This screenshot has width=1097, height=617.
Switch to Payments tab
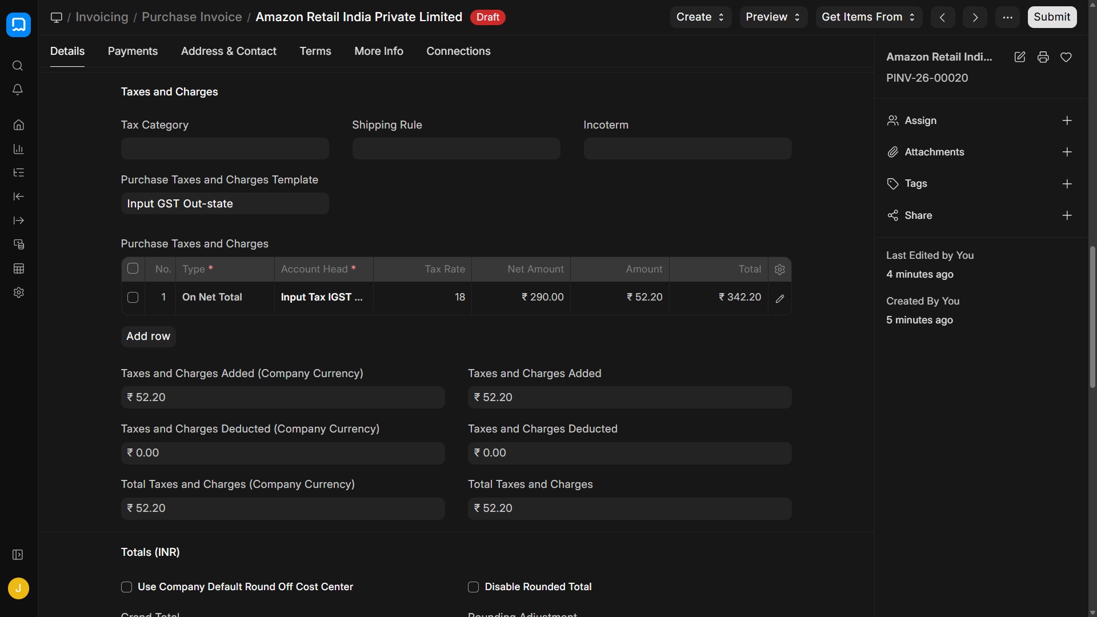[133, 51]
